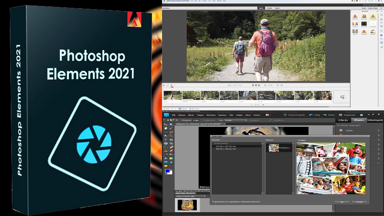Click the blue foreground color swatch

pyautogui.click(x=167, y=171)
